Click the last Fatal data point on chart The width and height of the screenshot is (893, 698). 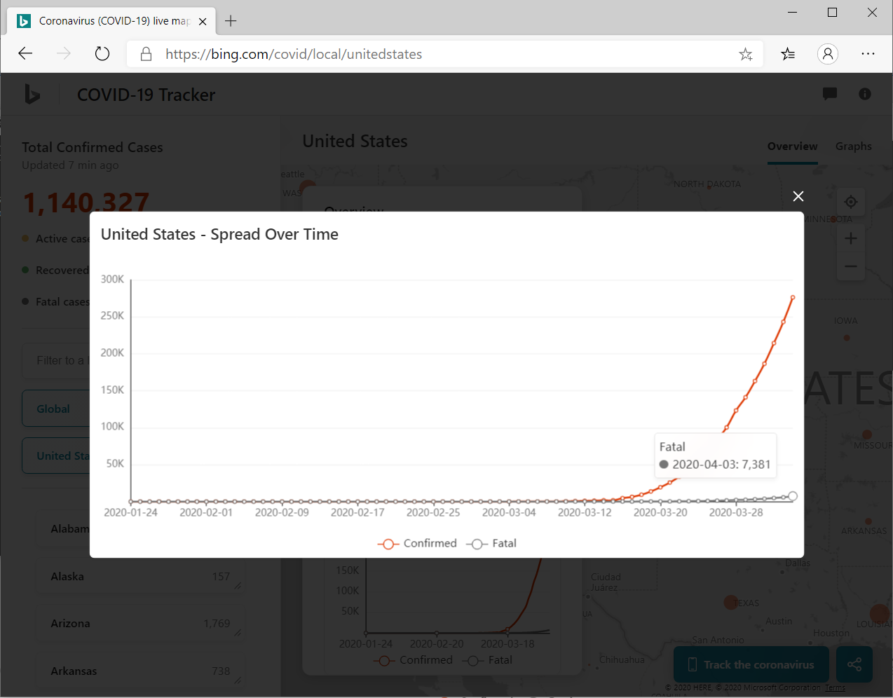[793, 496]
